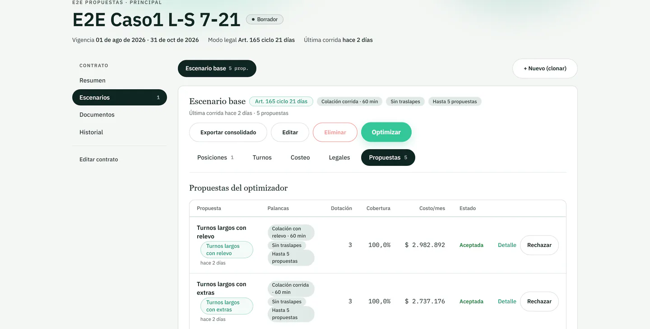Click the Aceptada status in extras row

pos(471,302)
